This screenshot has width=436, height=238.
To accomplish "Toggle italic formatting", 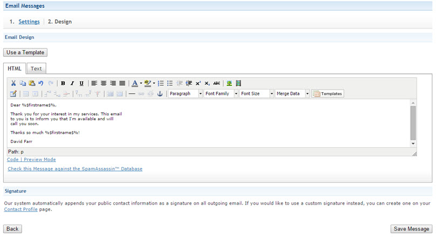I will tap(72, 83).
